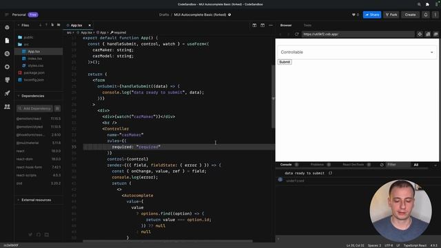
Task: Click the Share button
Action: pos(372,14)
